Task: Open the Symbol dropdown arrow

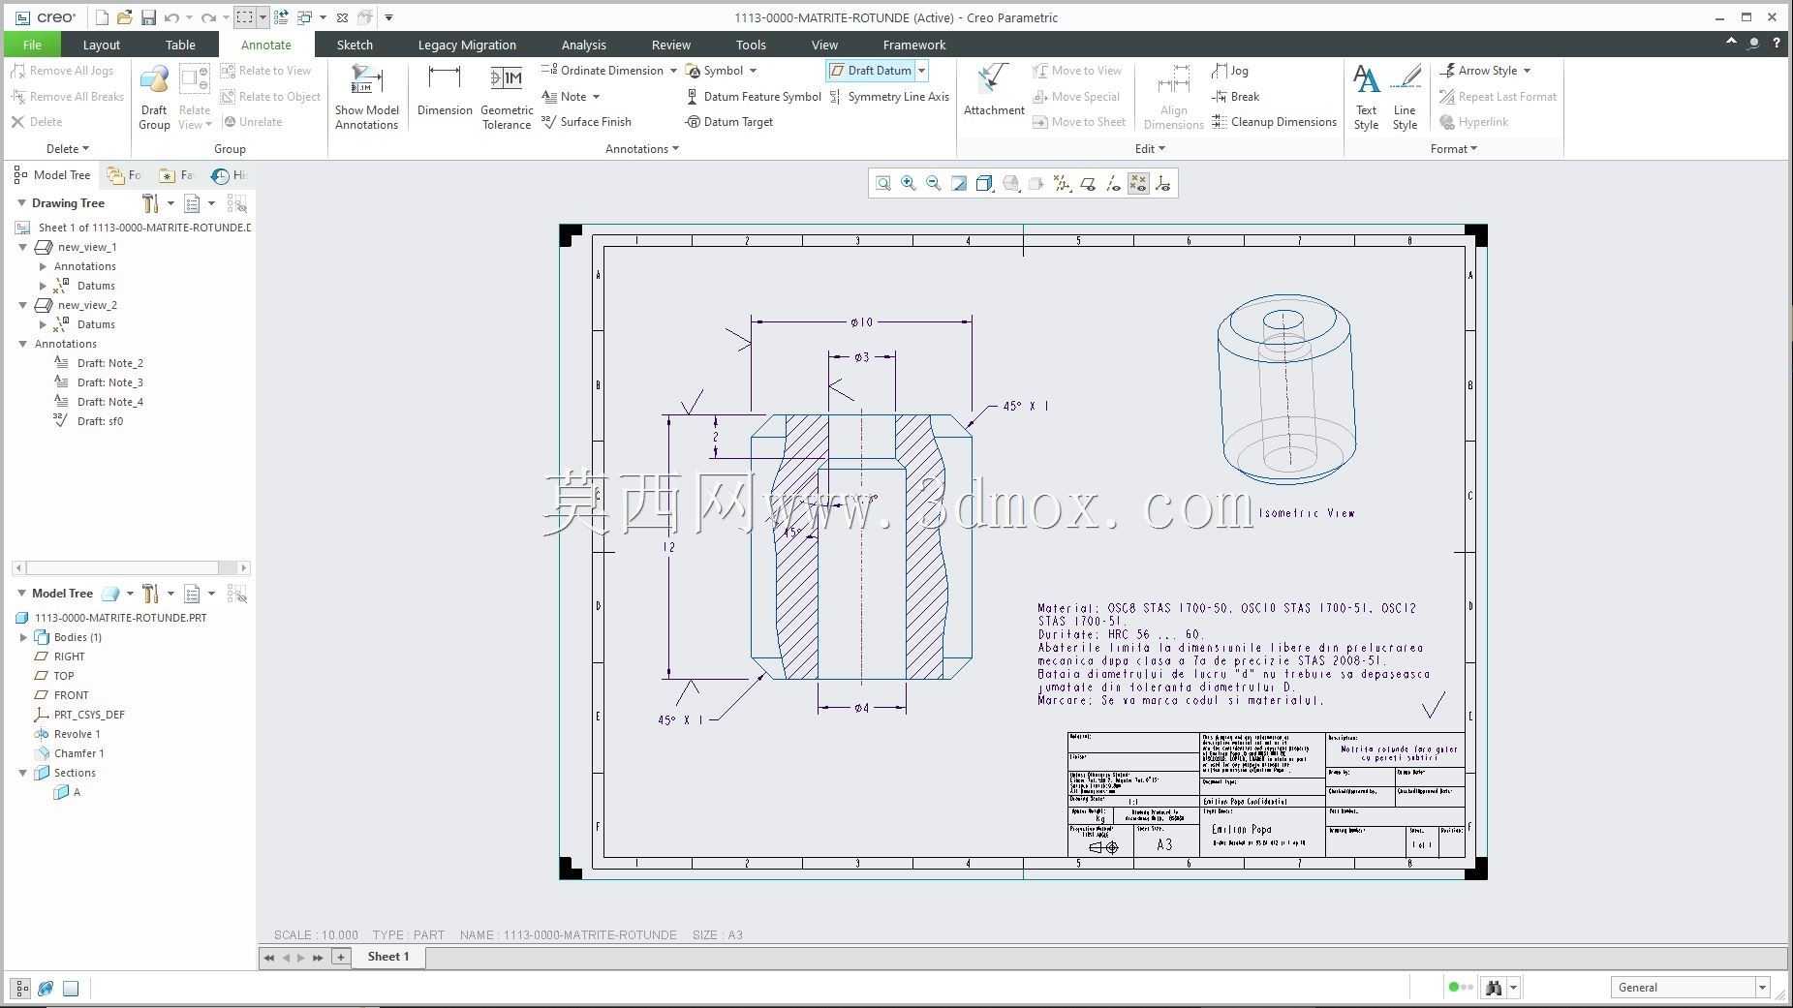Action: point(753,71)
